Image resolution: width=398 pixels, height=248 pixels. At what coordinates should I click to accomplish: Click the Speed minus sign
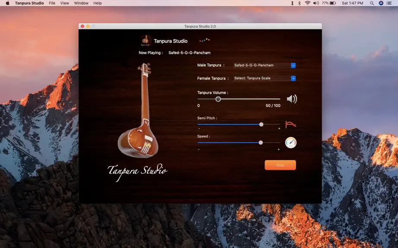tap(199, 149)
